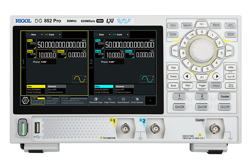
Task: Select the CH2 tab at screen bottom
Action: [52, 101]
